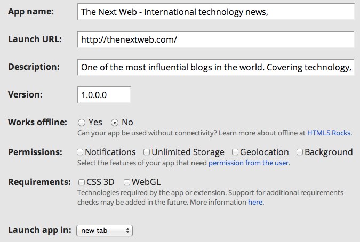Check the CSS 3D requirement
This screenshot has width=360, height=242.
(81, 182)
